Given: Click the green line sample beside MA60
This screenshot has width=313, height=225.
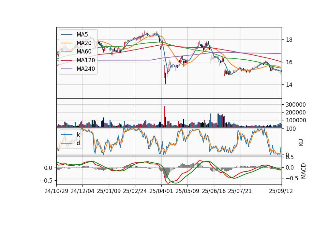Looking at the screenshot, I should click(67, 52).
